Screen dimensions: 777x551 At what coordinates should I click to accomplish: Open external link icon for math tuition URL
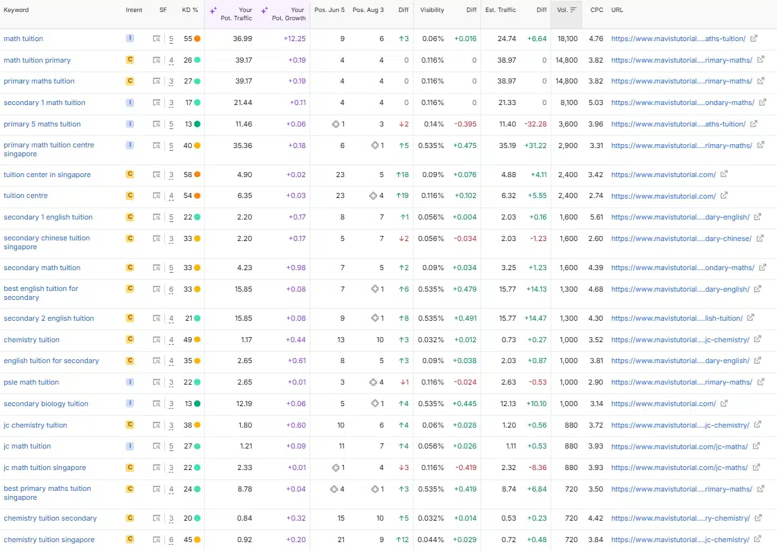tap(754, 39)
